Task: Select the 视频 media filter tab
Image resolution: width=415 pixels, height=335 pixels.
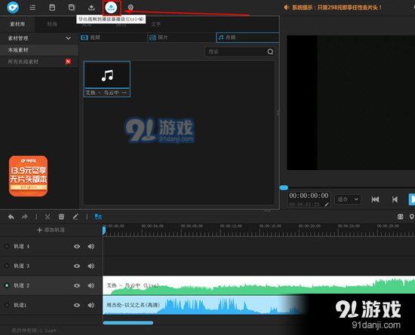Action: point(113,38)
